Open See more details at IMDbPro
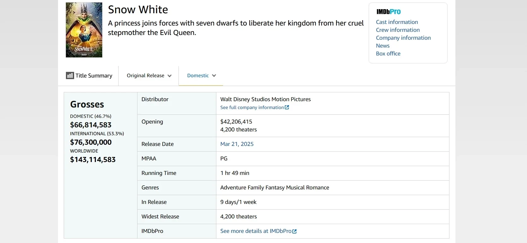The image size is (527, 243). (255, 231)
